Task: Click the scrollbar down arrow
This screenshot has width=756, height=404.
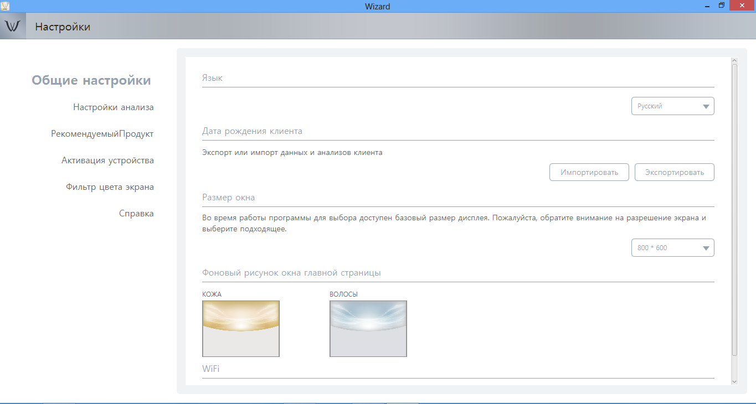Action: click(x=734, y=381)
